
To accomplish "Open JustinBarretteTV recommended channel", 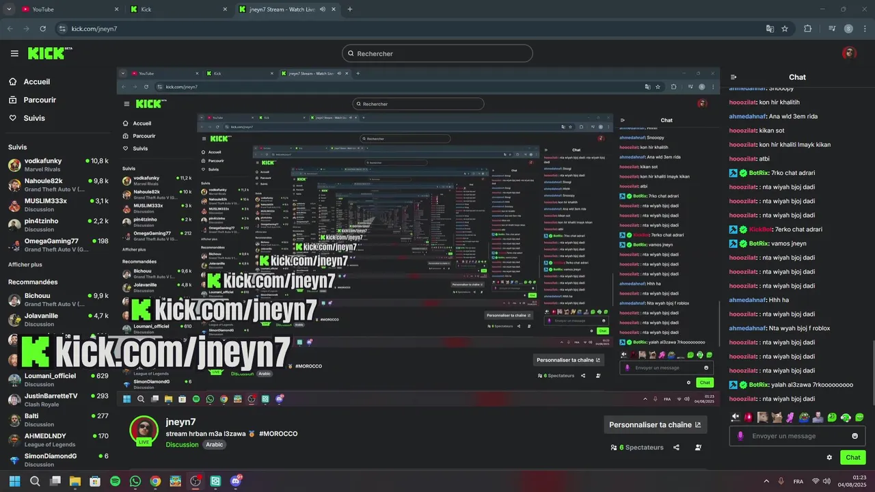I will (x=58, y=399).
